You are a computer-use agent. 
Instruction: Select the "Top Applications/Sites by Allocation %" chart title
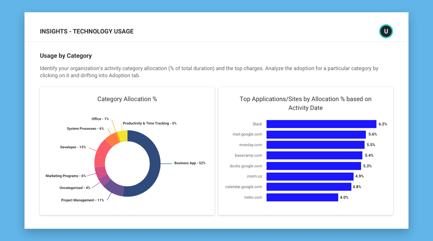pyautogui.click(x=306, y=103)
